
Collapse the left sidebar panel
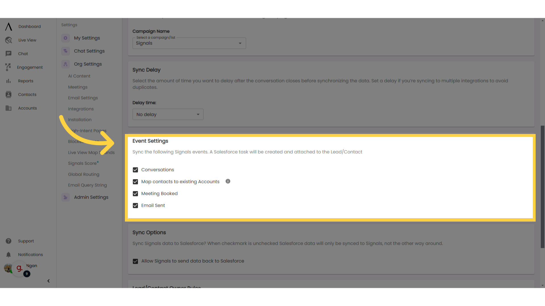pos(48,280)
